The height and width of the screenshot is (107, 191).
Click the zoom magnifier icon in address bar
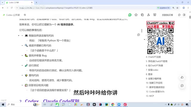173,8
